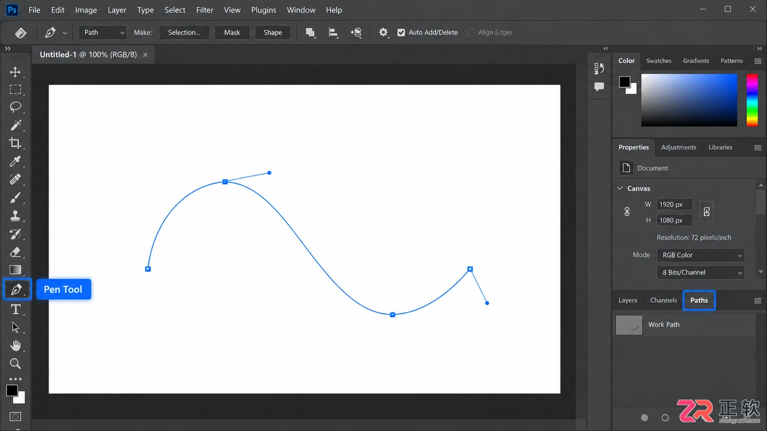767x431 pixels.
Task: Pick the Eyedropper tool
Action: pyautogui.click(x=15, y=161)
